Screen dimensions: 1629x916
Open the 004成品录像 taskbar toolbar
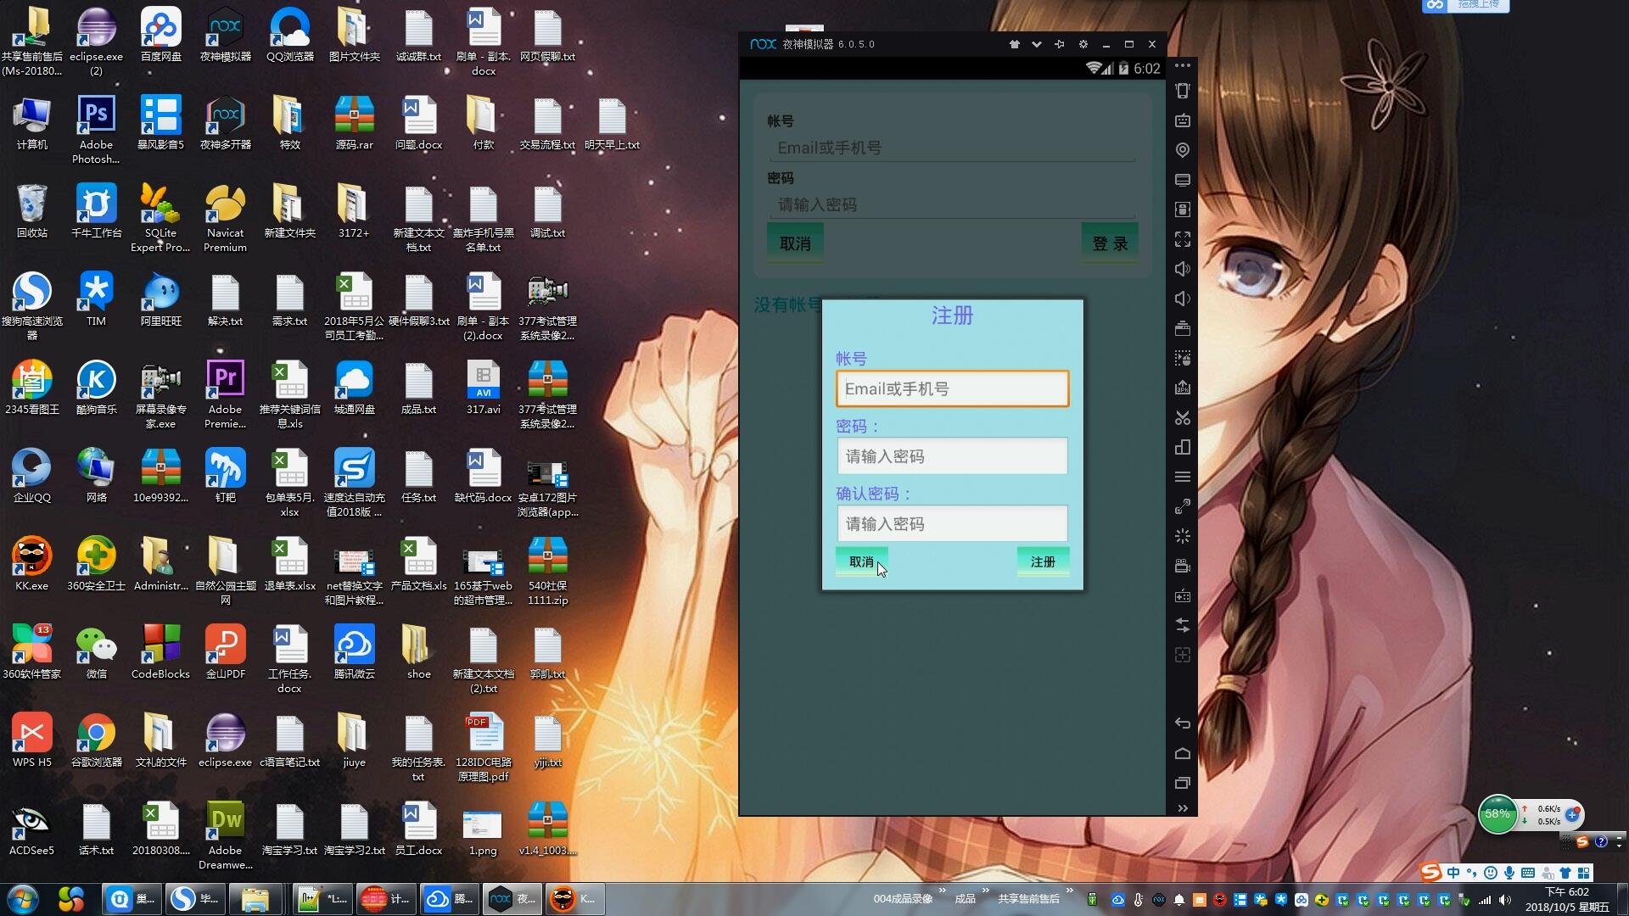(x=903, y=899)
